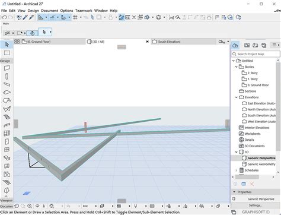Select the Shell tool

[7, 109]
